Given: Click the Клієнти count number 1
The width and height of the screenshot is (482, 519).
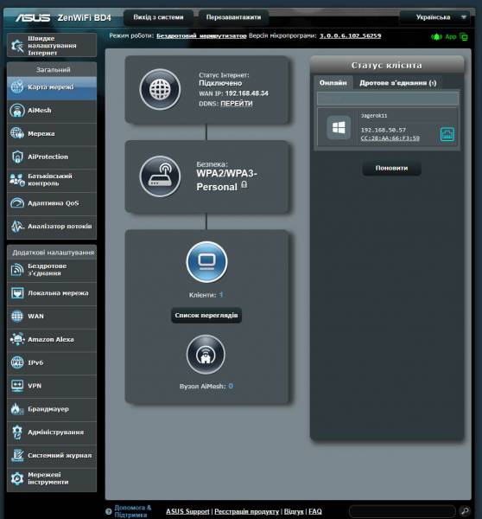Looking at the screenshot, I should pyautogui.click(x=221, y=295).
